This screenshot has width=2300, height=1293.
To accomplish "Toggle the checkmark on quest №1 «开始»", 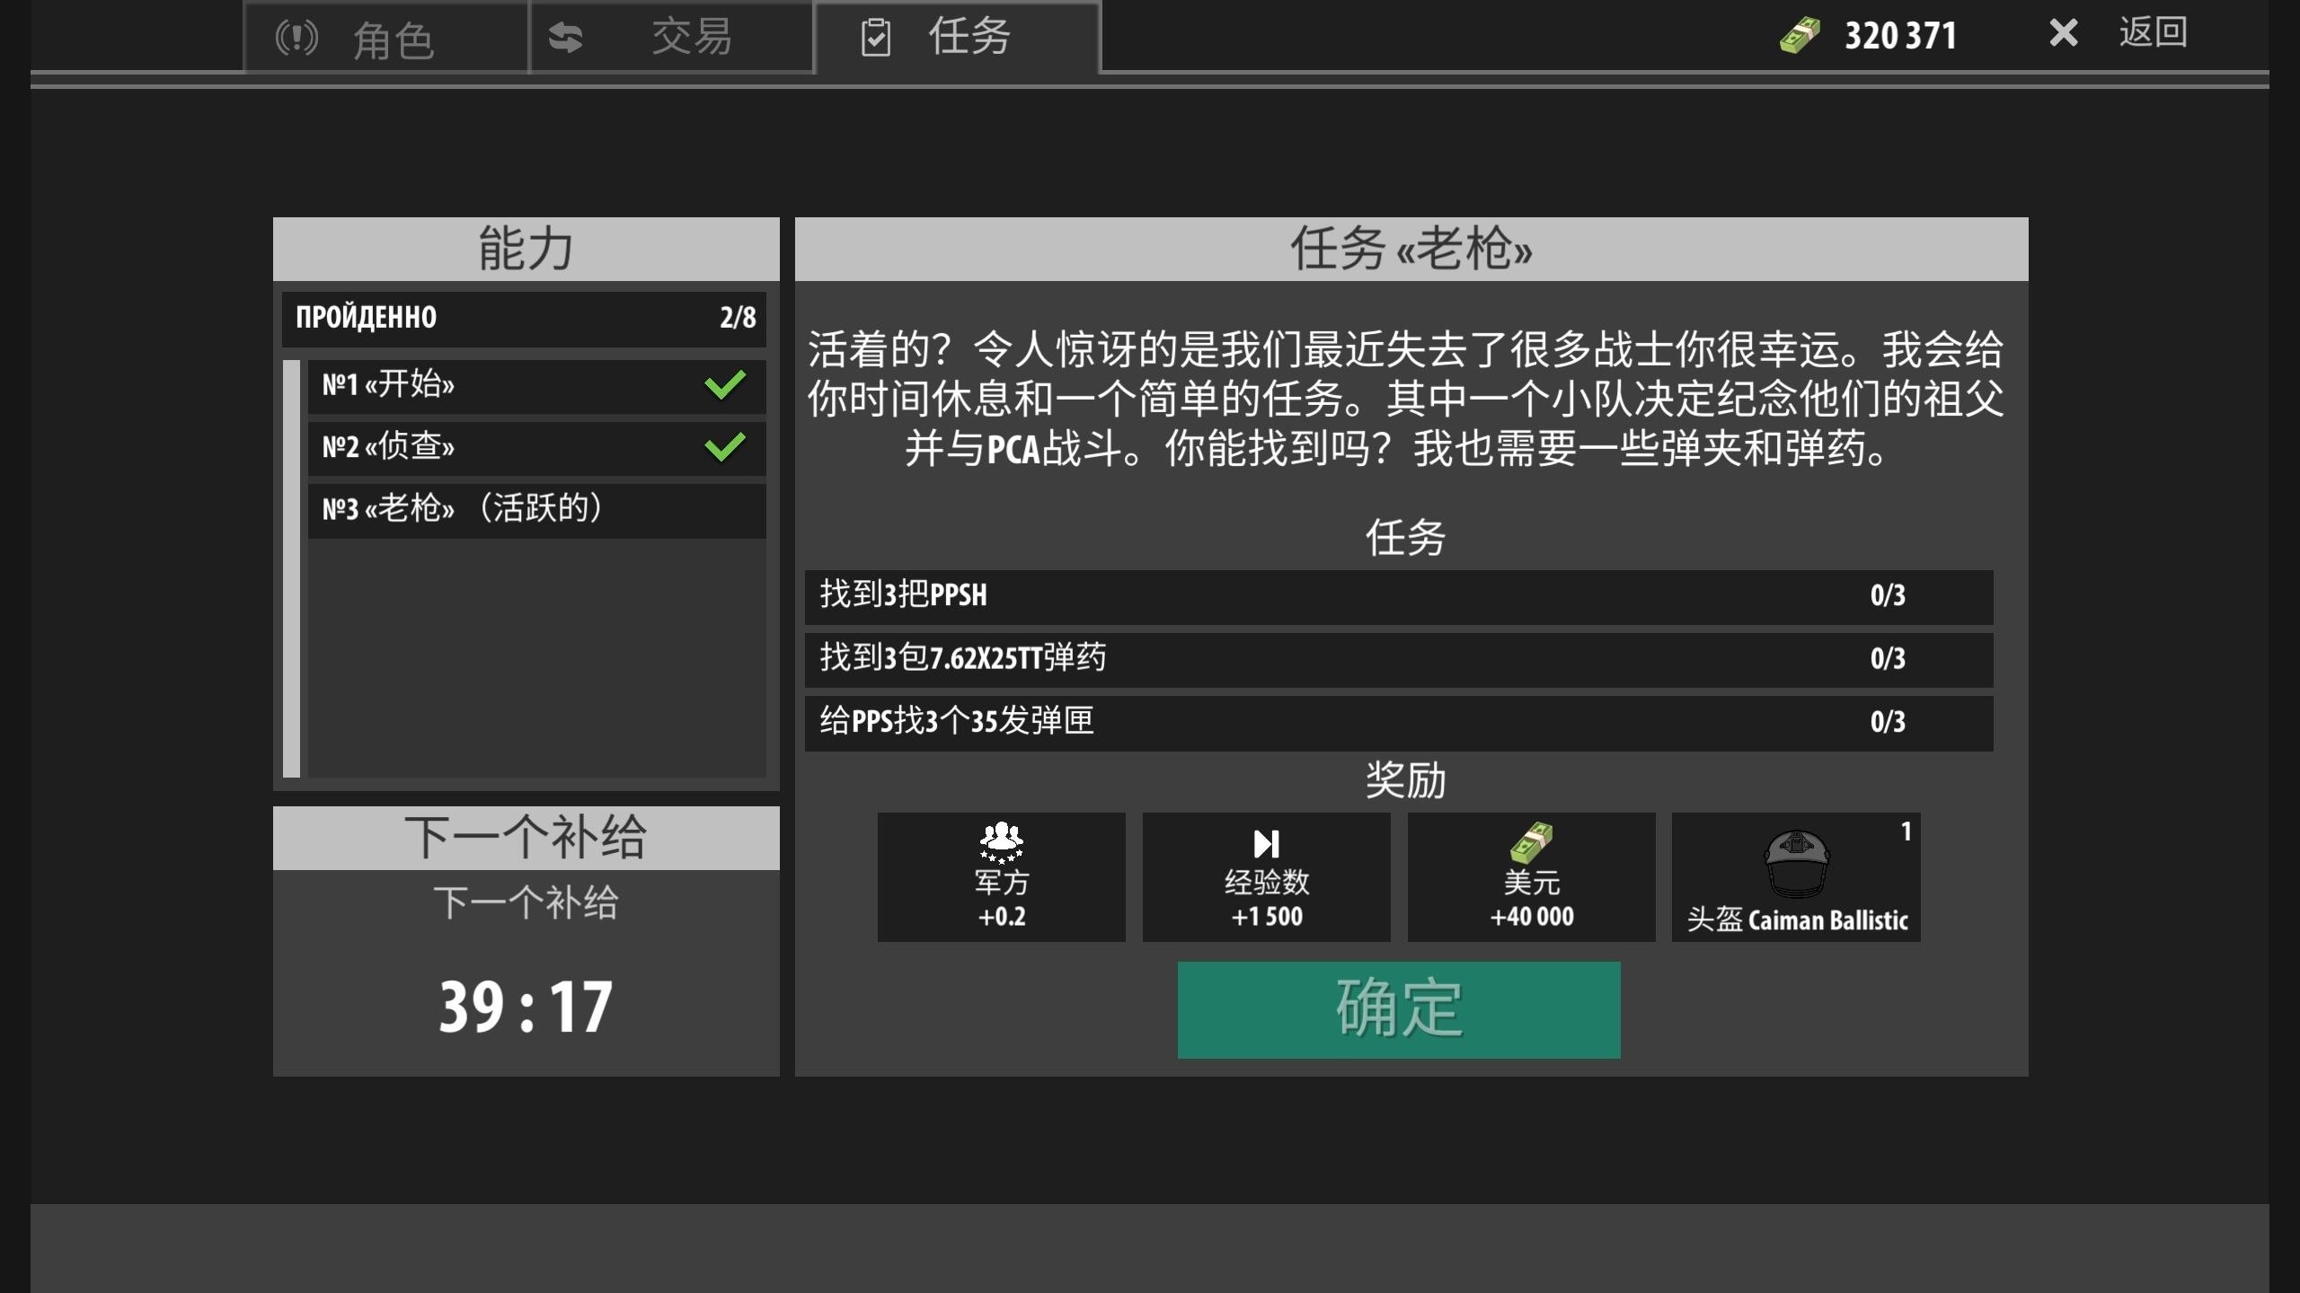I will tap(724, 386).
